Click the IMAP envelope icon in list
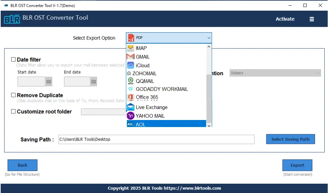Screen dimensions: 328x193 click(131, 48)
